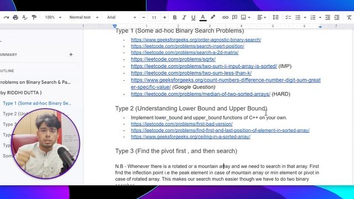This screenshot has width=354, height=199.
Task: Click the Type 3 pivot heading
Action: [x=176, y=151]
